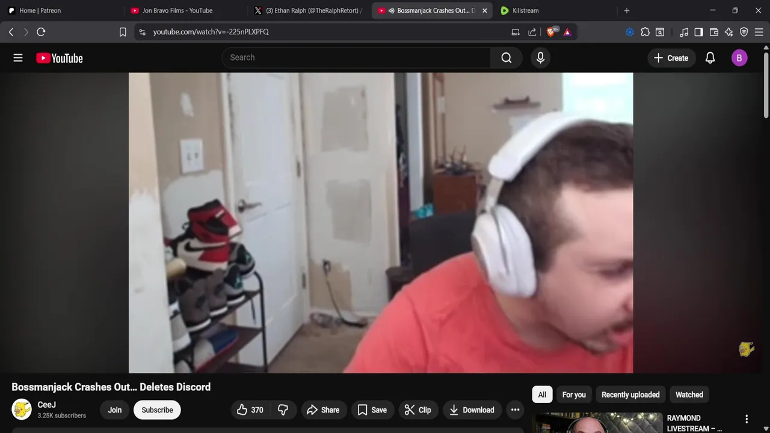
Task: Subscribe to the CeeJ channel
Action: (157, 410)
